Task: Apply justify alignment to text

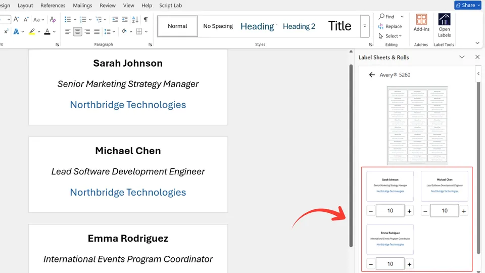Action: pos(96,31)
